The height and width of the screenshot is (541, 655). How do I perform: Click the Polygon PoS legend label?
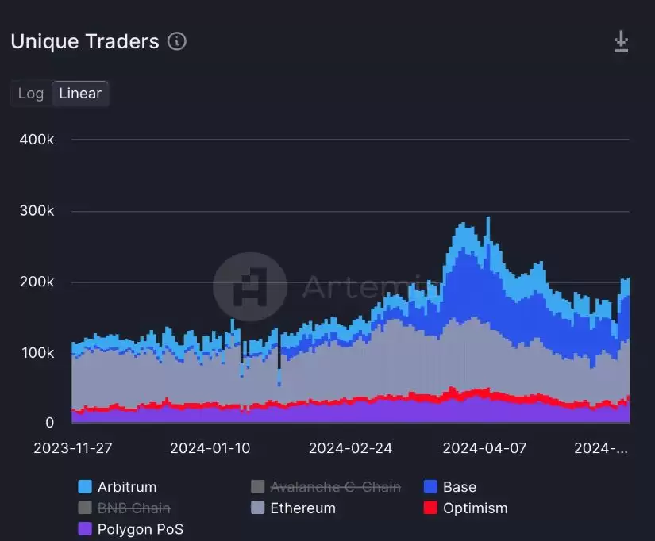(140, 528)
